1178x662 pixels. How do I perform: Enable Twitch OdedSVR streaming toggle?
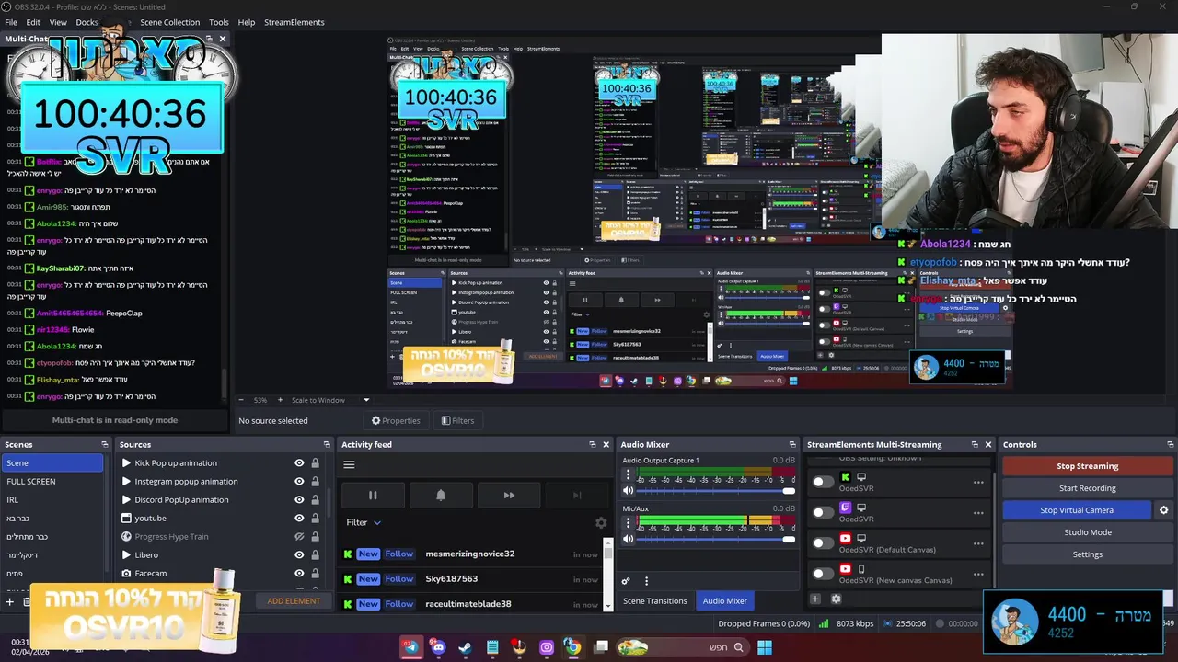(822, 512)
